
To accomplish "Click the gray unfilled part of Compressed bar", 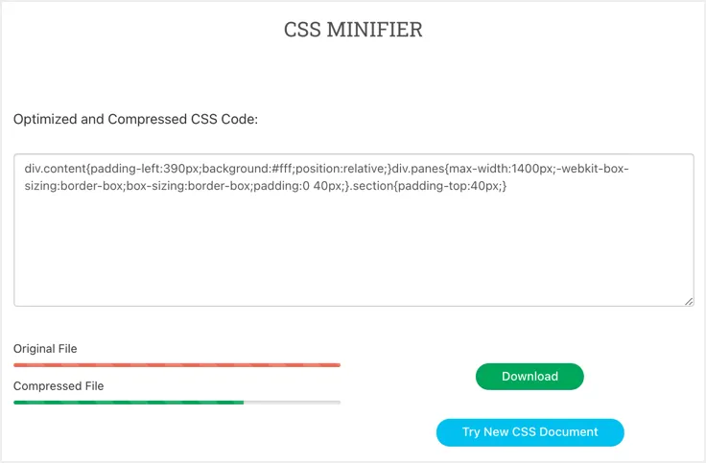I will 292,402.
